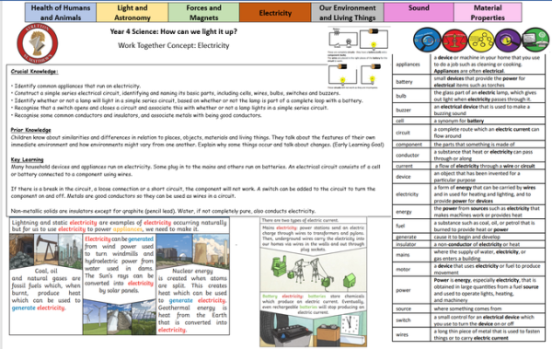Click the wind turbines photo

coord(95,317)
